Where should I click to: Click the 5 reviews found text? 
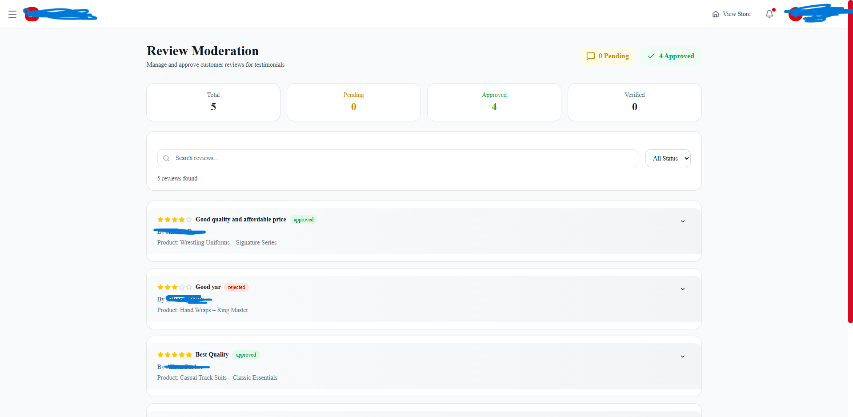click(177, 179)
